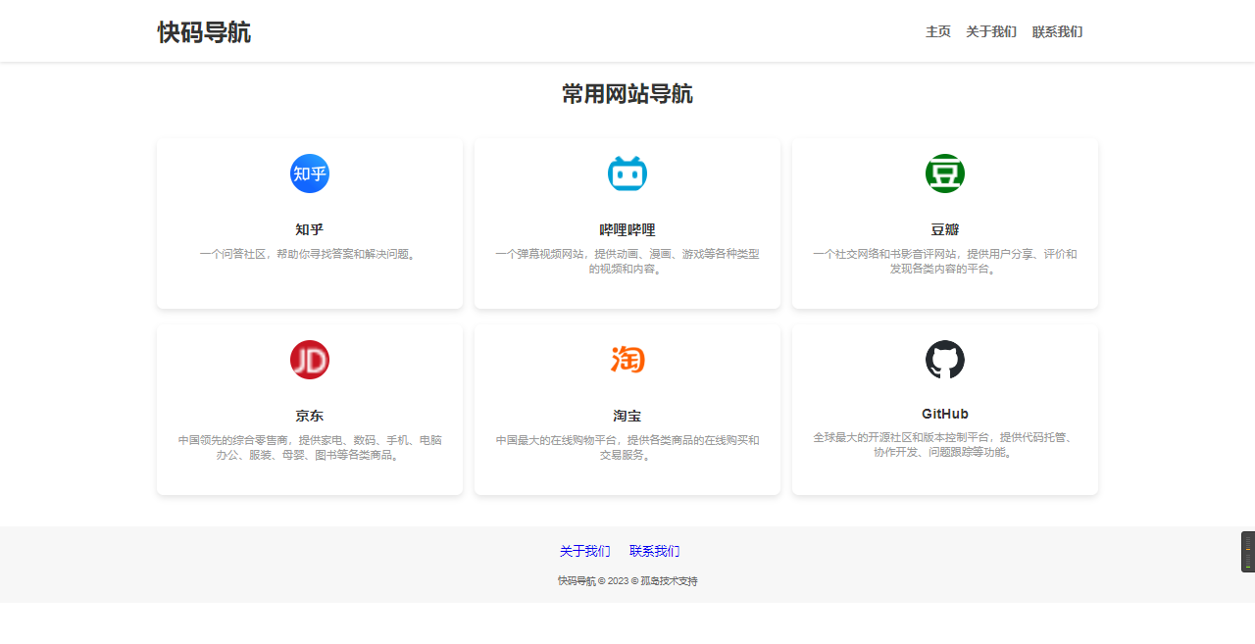Click the red JD logo icon
Image resolution: width=1255 pixels, height=644 pixels.
tap(310, 360)
